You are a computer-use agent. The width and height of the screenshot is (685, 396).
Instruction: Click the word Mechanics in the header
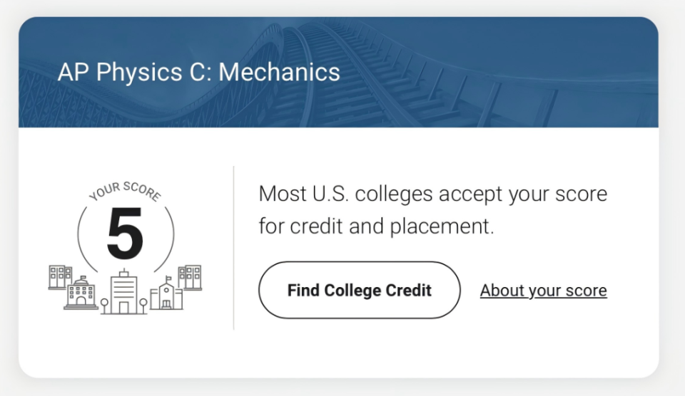(x=279, y=72)
